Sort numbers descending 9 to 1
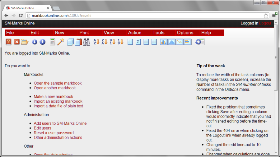The image size is (280, 157). pyautogui.click(x=113, y=42)
